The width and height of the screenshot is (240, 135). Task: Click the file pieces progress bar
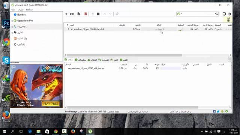(x=171, y=68)
